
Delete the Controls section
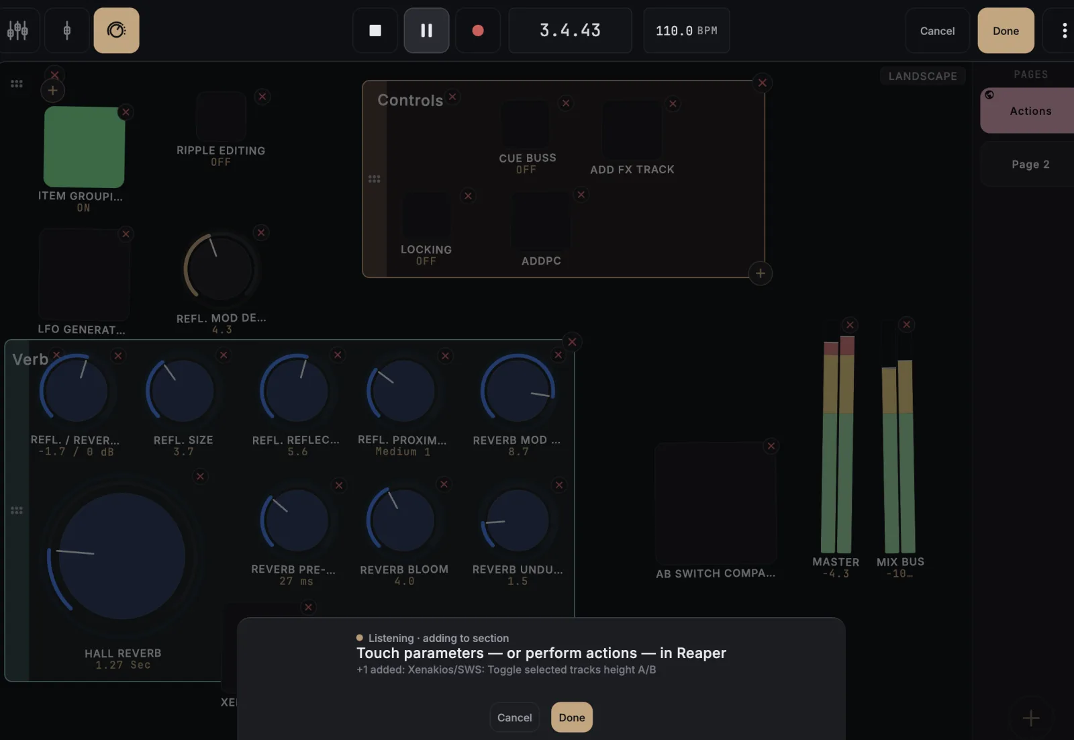tap(763, 83)
